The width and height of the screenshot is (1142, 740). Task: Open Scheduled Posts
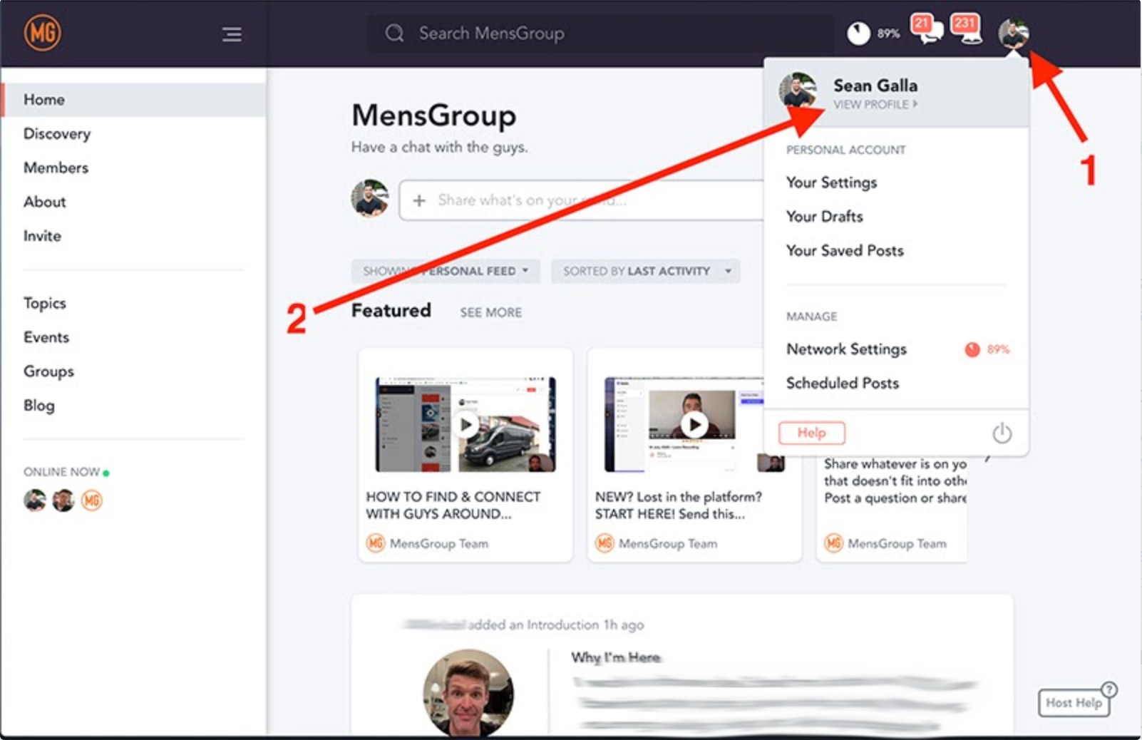pos(843,383)
